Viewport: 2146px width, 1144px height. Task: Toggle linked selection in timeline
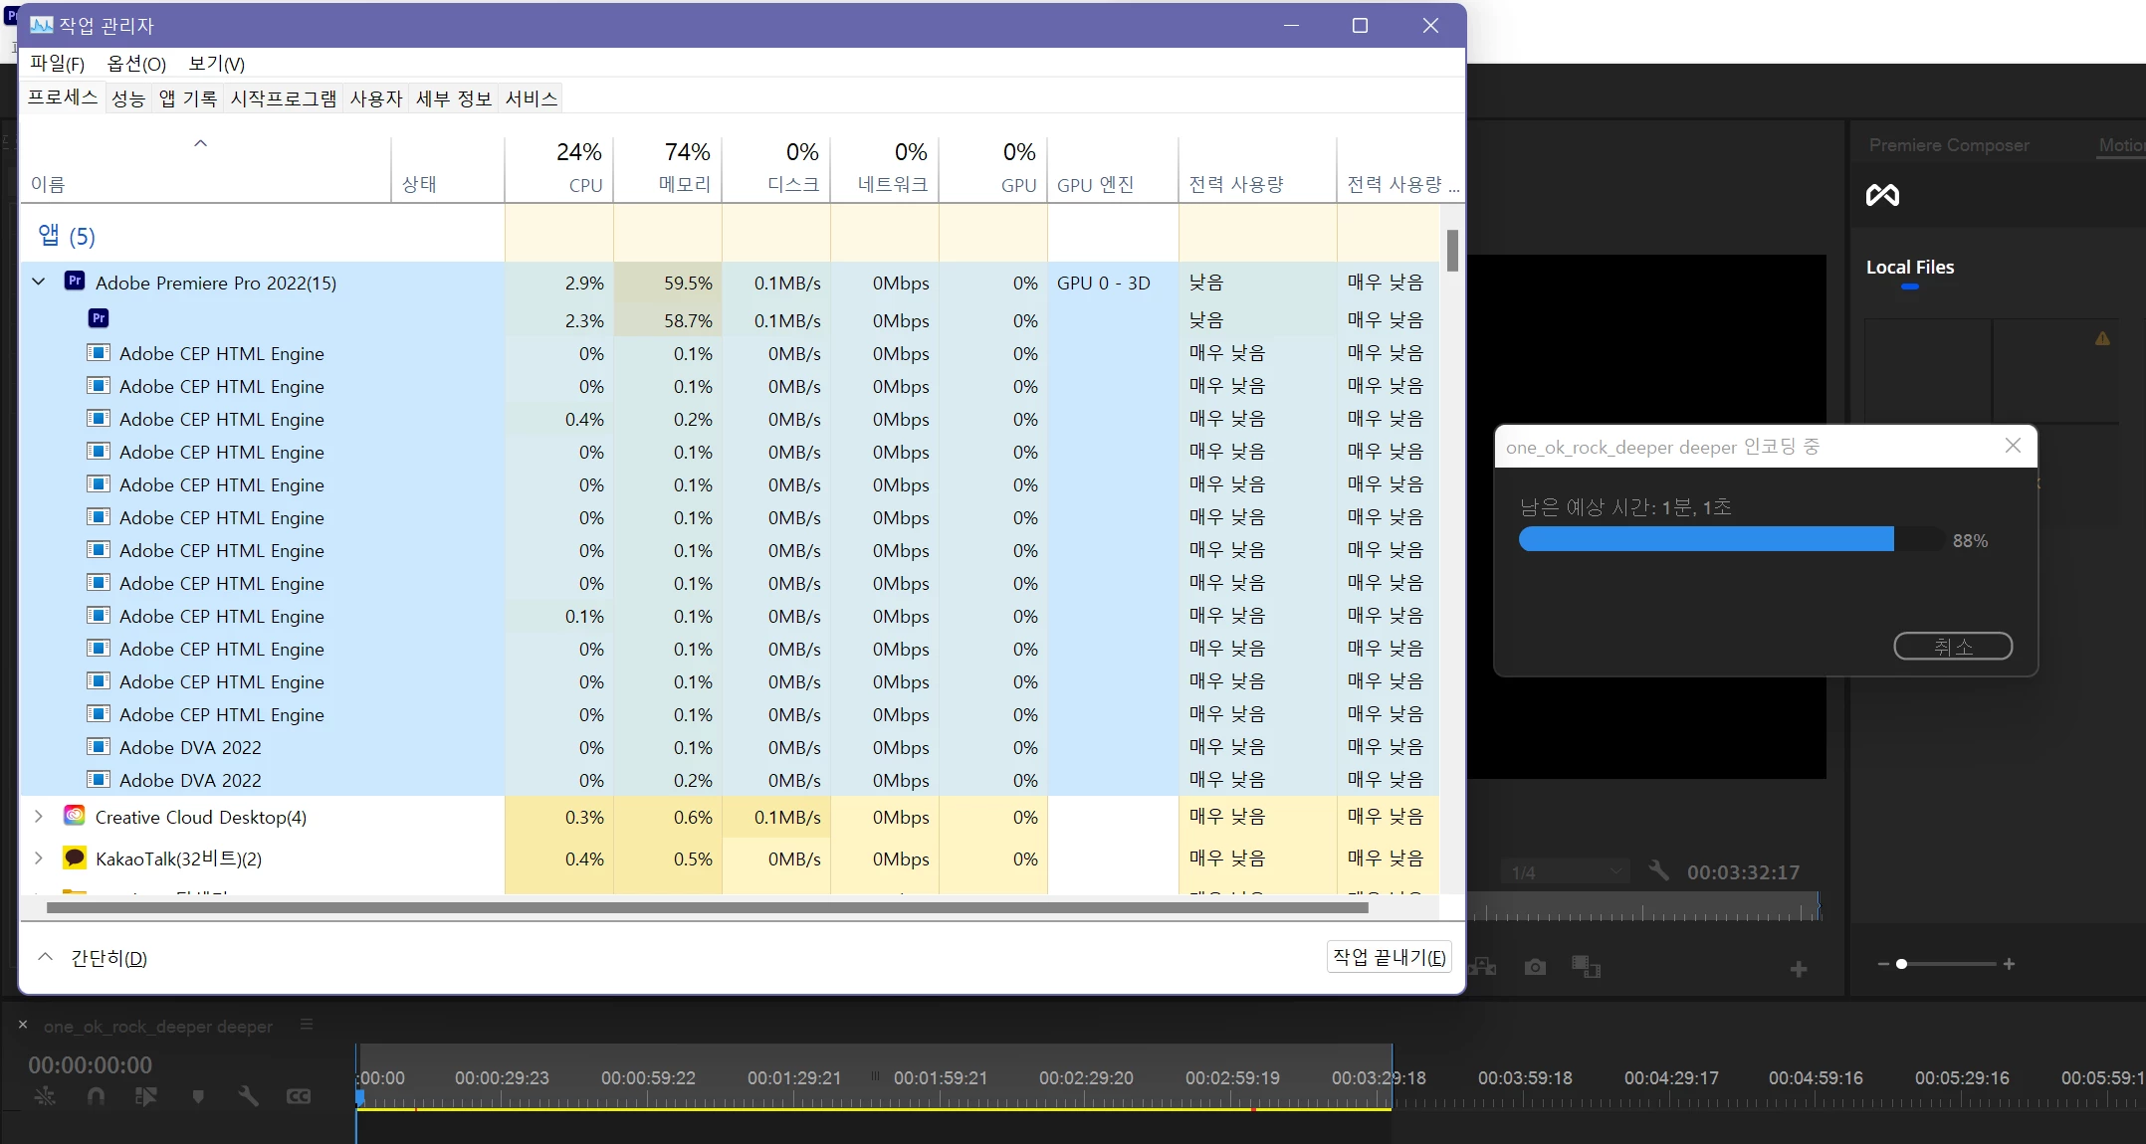[146, 1096]
